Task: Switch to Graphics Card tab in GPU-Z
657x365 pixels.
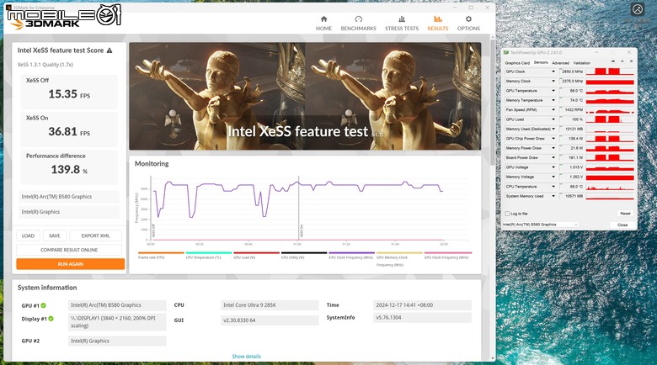Action: tap(517, 63)
